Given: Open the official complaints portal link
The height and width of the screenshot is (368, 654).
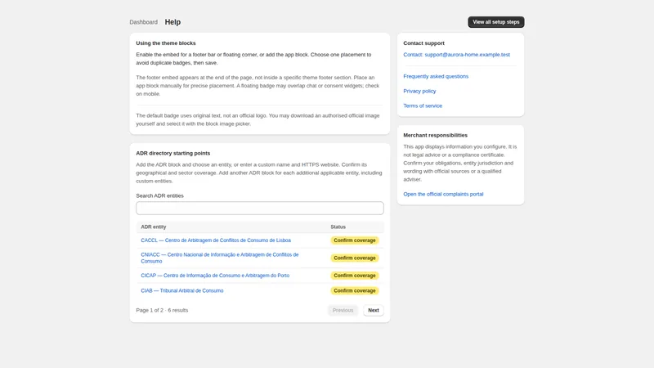Looking at the screenshot, I should click(x=443, y=194).
